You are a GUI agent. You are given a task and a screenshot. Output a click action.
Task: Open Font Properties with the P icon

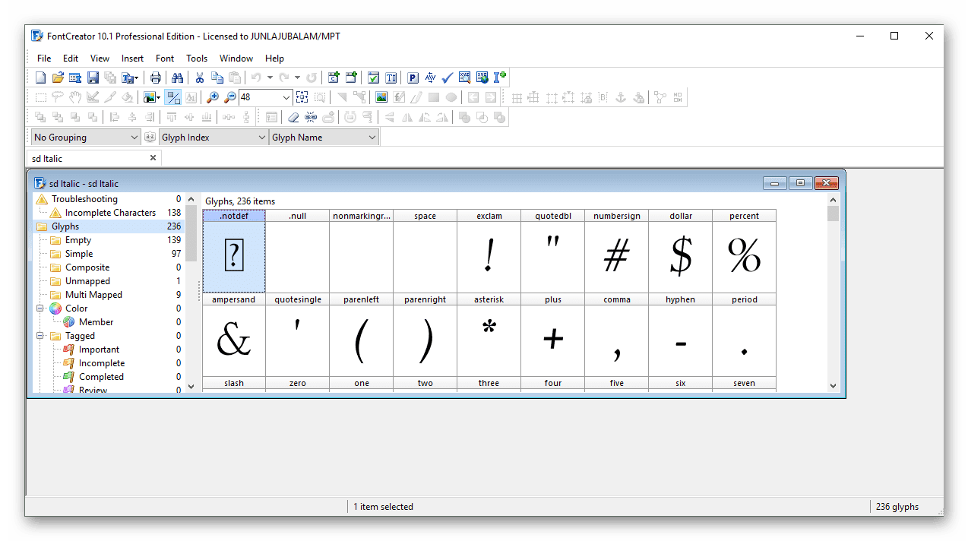coord(413,77)
